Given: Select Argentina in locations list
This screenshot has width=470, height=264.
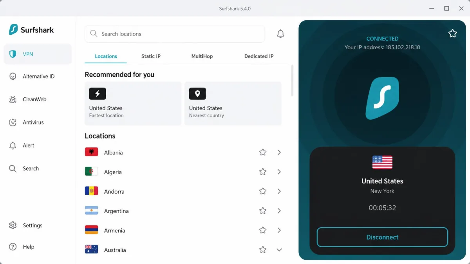Looking at the screenshot, I should pos(183,211).
